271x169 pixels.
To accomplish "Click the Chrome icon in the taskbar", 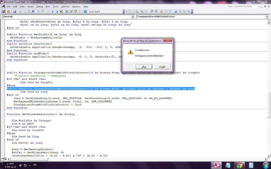I will [239, 165].
